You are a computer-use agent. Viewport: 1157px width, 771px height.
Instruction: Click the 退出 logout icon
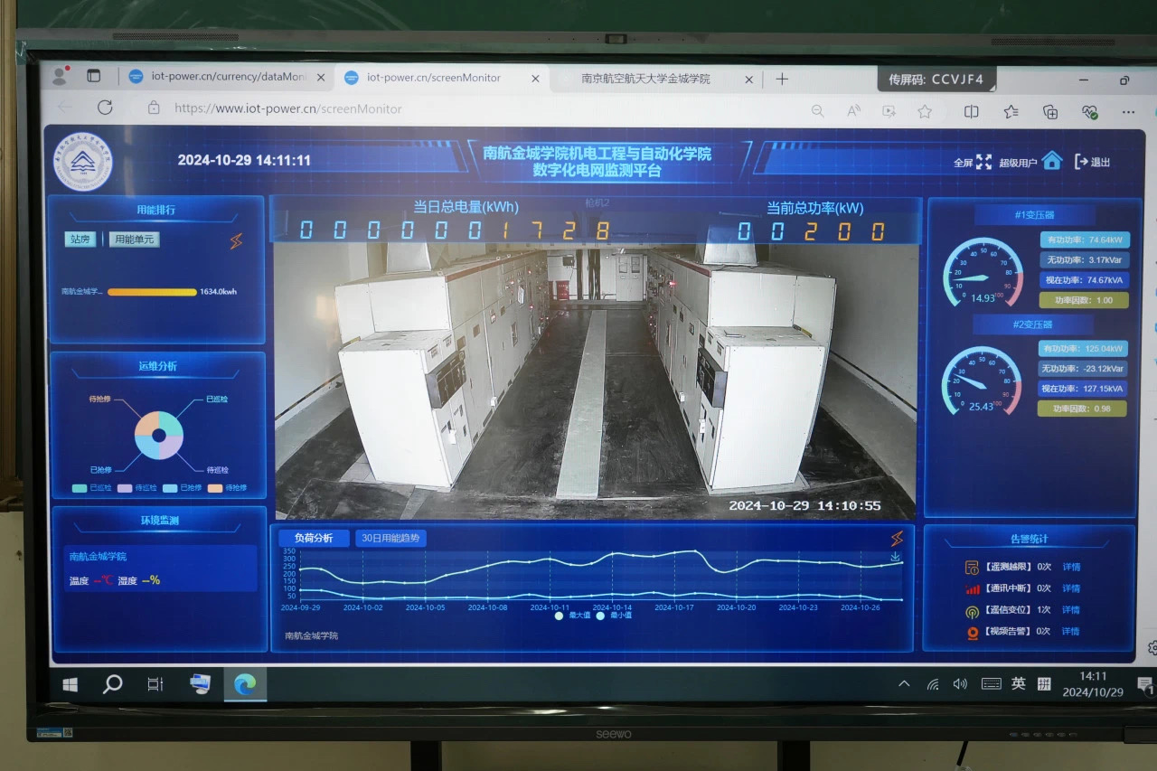(1080, 162)
